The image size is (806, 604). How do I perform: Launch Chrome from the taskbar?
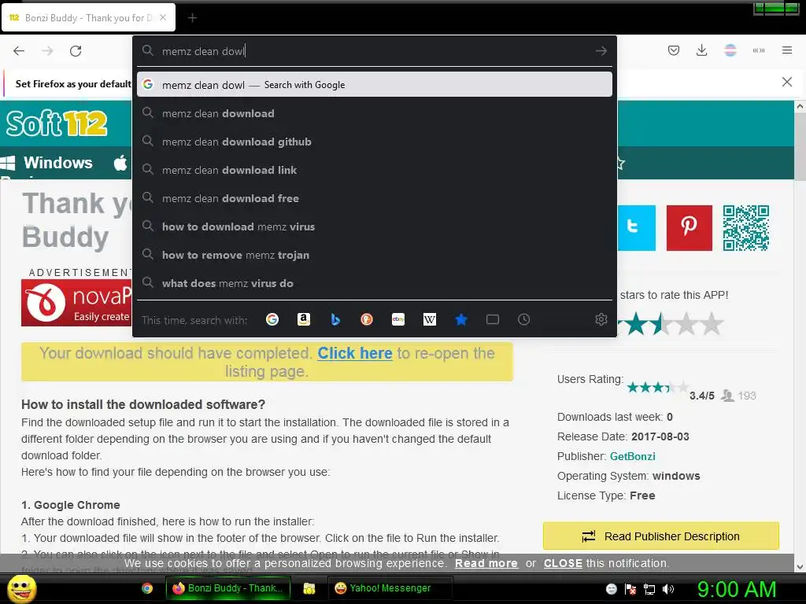(x=147, y=588)
